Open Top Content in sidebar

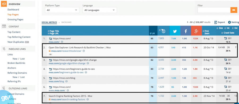pyautogui.click(x=14, y=32)
